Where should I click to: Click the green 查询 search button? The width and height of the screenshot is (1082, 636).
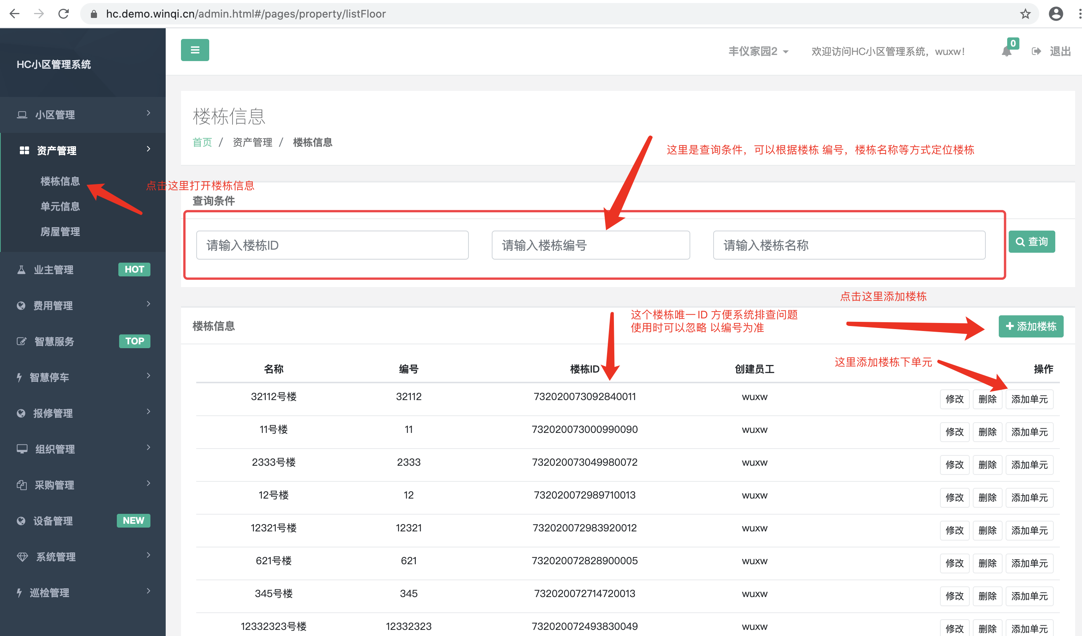click(x=1031, y=242)
